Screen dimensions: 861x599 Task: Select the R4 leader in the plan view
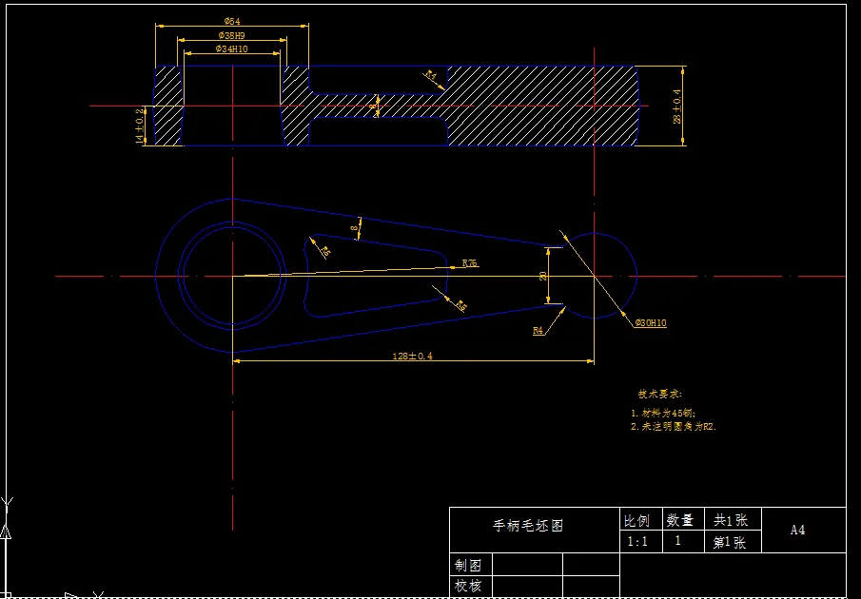(x=538, y=331)
